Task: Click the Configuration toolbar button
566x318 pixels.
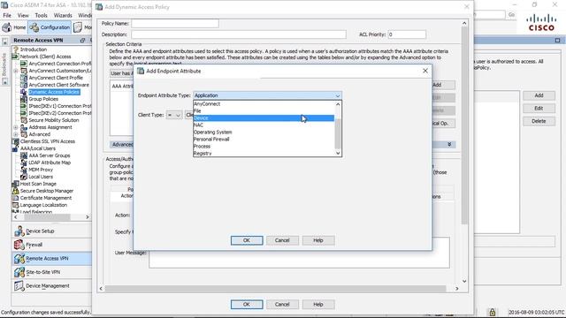Action: [x=50, y=27]
